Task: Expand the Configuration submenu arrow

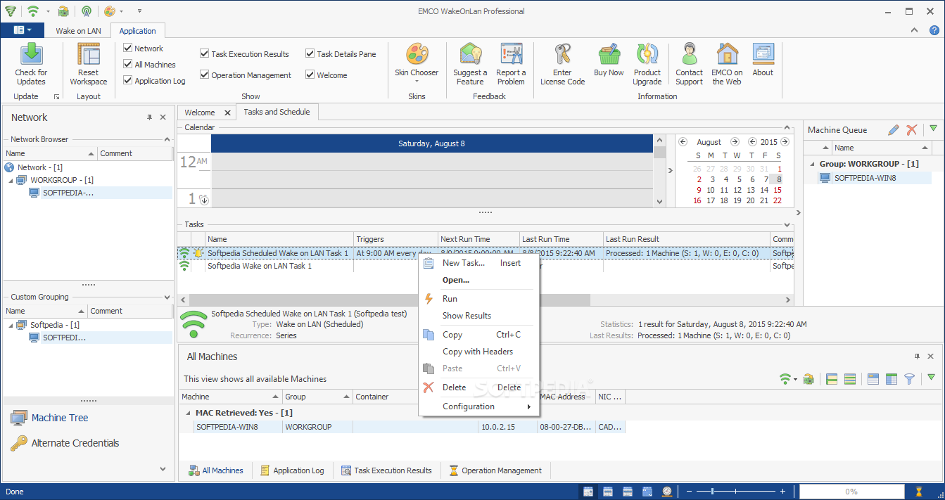Action: click(x=528, y=406)
